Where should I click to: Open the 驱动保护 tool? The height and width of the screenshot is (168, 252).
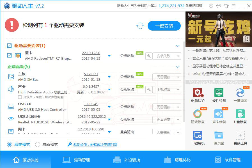198,95
